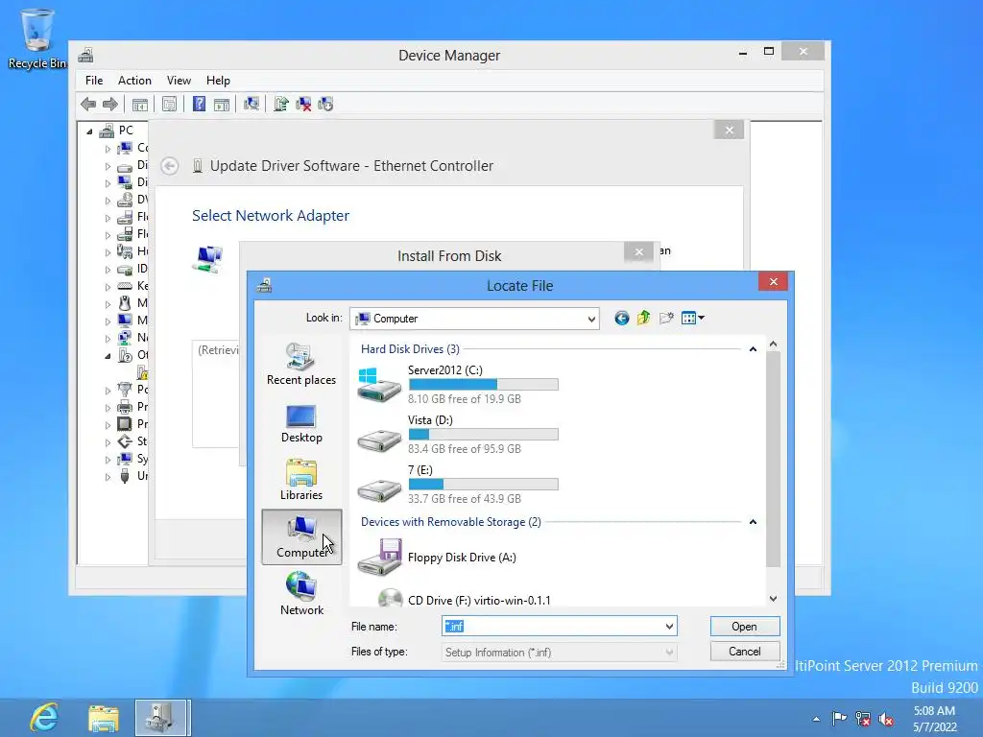Click the file list scroll down arrow
983x737 pixels.
point(773,599)
